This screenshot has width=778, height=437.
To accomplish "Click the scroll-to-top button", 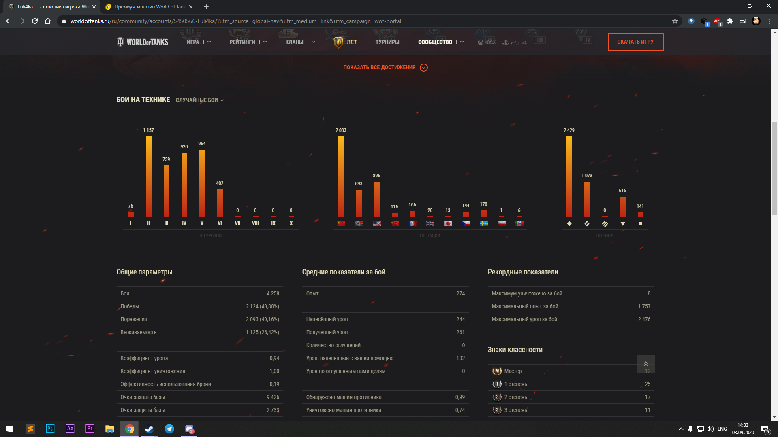I will 646,364.
